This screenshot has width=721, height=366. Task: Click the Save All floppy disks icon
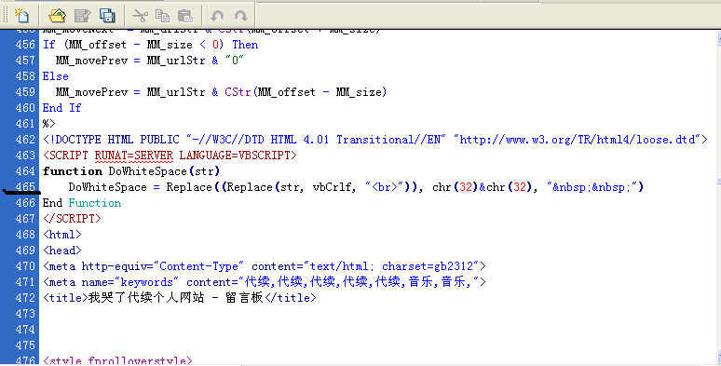pyautogui.click(x=107, y=16)
